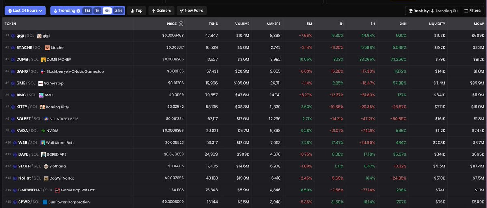
Task: Click Solana chain icon in NVDA row
Action: click(13, 131)
